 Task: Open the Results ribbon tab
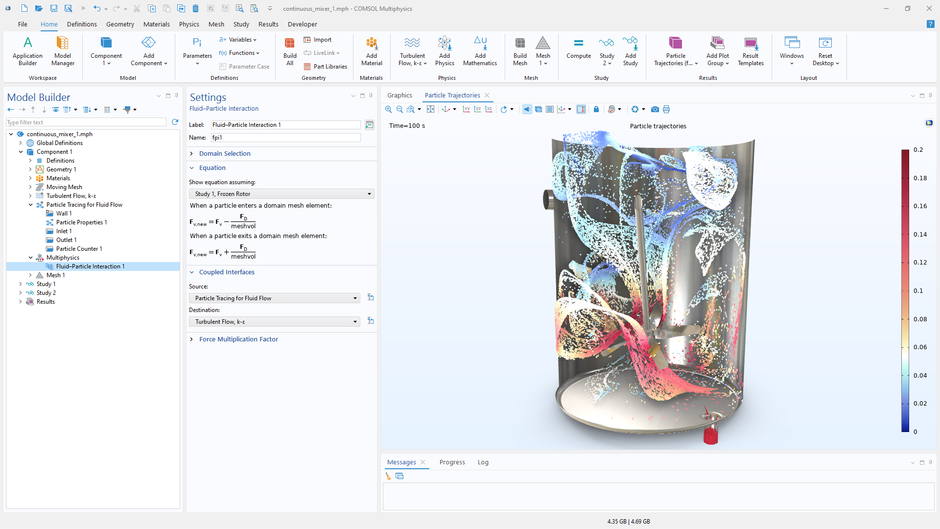point(268,24)
